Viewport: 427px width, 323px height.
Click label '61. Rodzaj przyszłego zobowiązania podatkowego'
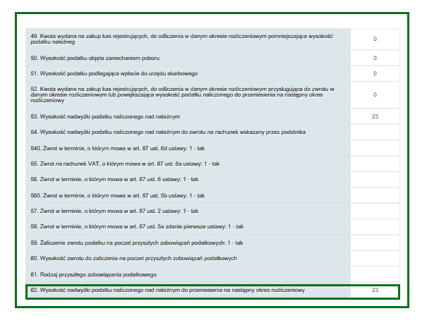[93, 274]
